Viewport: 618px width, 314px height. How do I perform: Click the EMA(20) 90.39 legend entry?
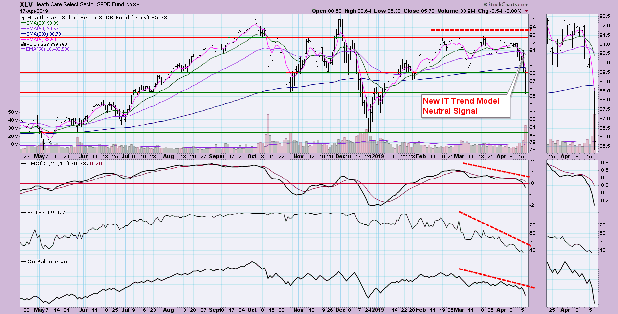click(41, 23)
